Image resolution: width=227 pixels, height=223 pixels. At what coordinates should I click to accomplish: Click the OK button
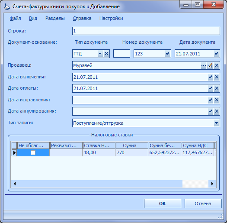tap(163, 204)
